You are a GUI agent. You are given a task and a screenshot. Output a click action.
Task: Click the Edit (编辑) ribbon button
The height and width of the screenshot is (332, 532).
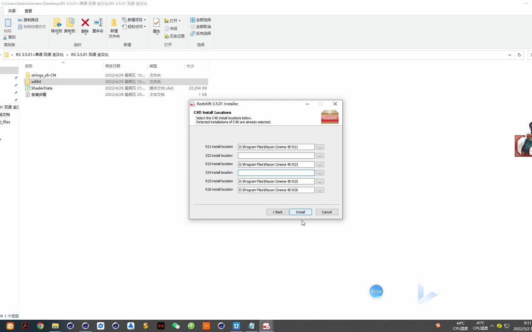pos(171,29)
